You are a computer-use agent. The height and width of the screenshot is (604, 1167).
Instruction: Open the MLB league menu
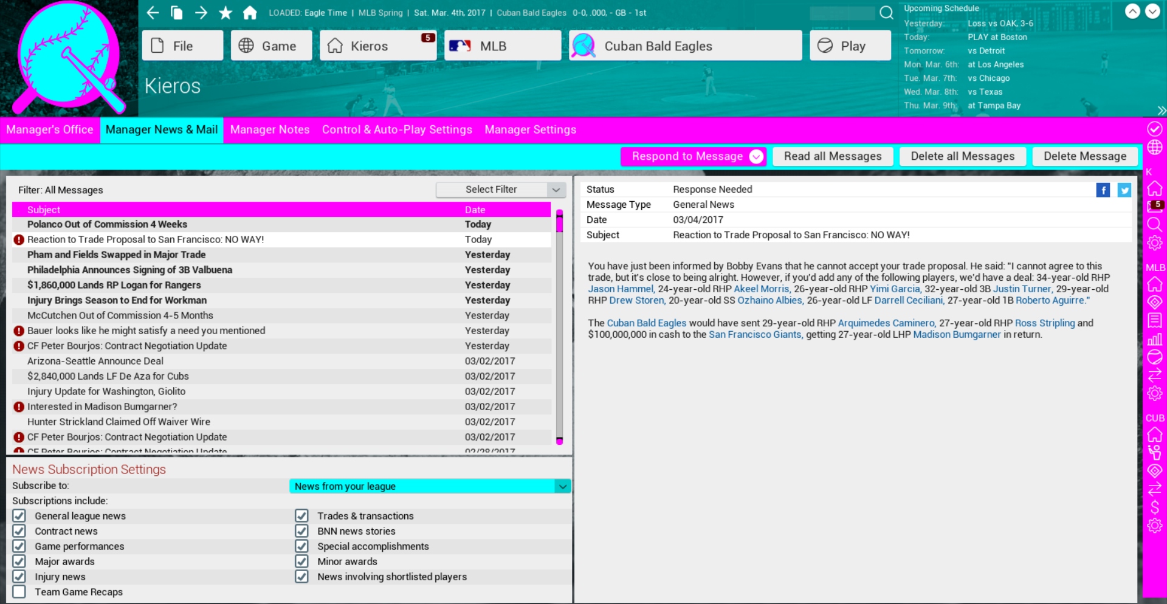click(x=503, y=46)
